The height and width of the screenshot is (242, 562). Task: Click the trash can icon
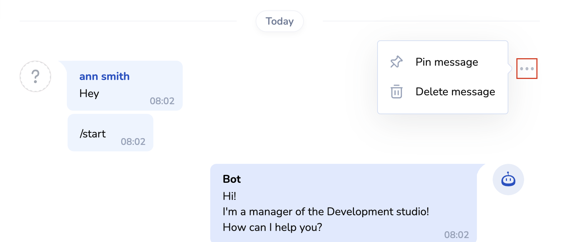click(396, 91)
